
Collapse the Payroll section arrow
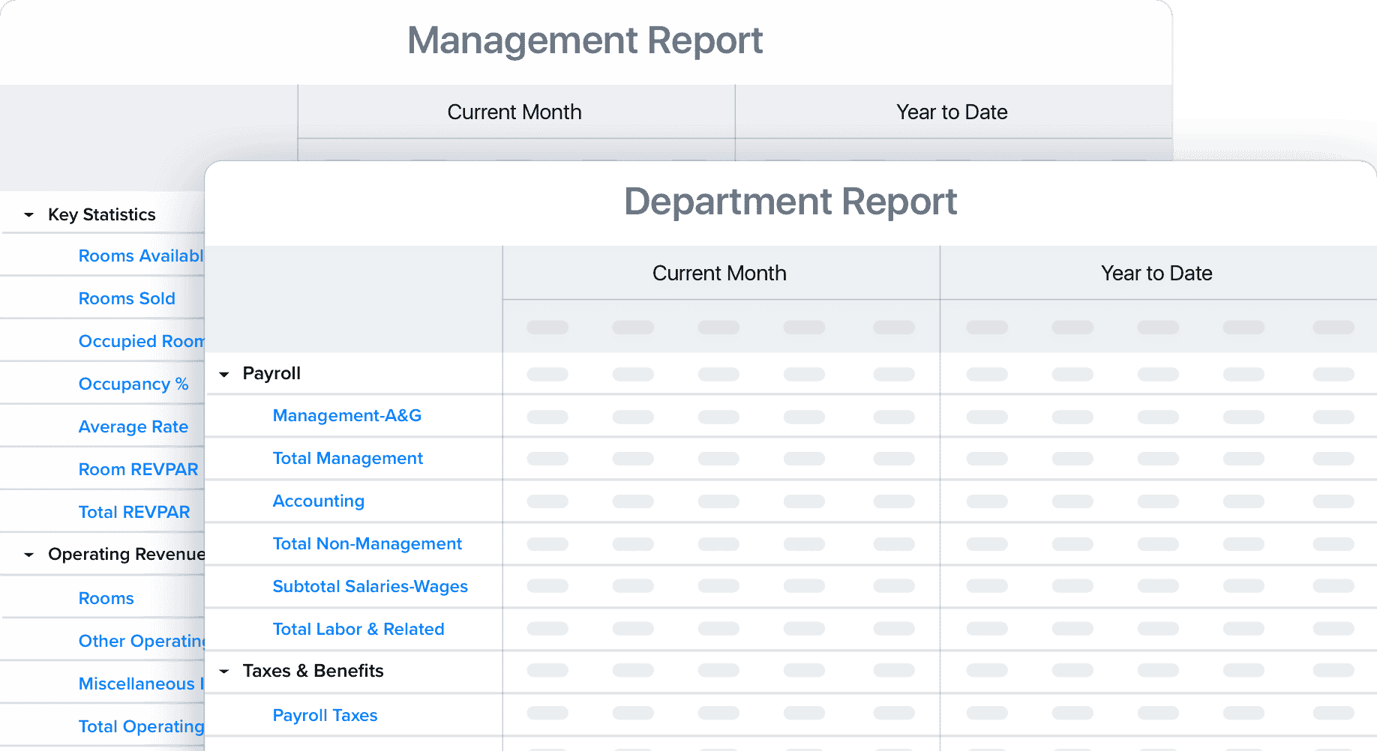[x=223, y=374]
